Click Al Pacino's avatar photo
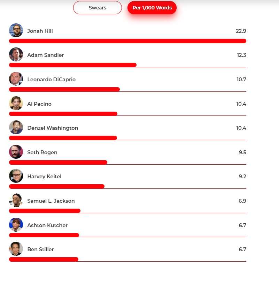Image resolution: width=279 pixels, height=284 pixels. pyautogui.click(x=16, y=104)
